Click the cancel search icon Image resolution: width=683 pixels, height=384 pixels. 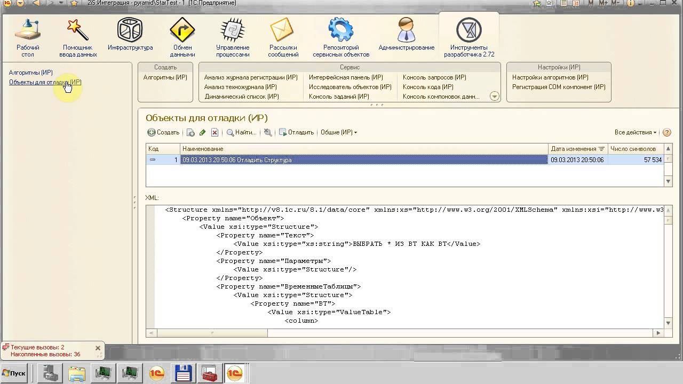(268, 132)
